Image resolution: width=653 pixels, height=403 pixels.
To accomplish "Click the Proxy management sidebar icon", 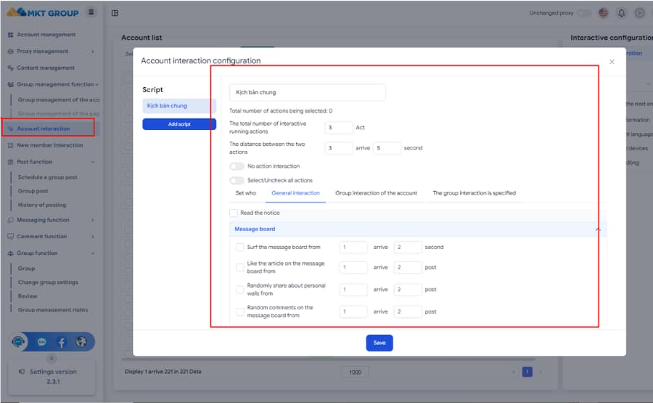I will pyautogui.click(x=10, y=52).
